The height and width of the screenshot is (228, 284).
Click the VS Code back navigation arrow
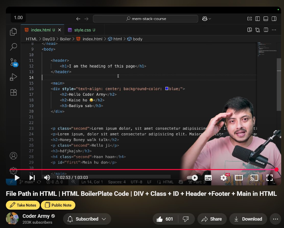click(x=78, y=19)
